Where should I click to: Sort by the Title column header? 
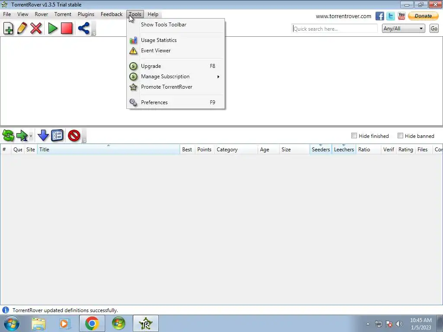109,149
